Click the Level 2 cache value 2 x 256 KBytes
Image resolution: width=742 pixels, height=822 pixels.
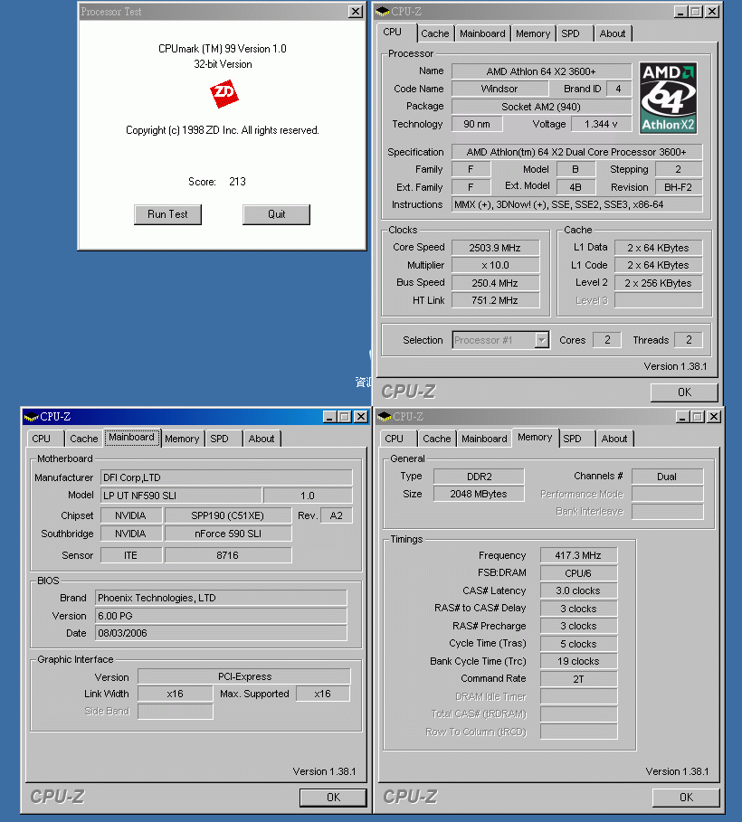658,283
